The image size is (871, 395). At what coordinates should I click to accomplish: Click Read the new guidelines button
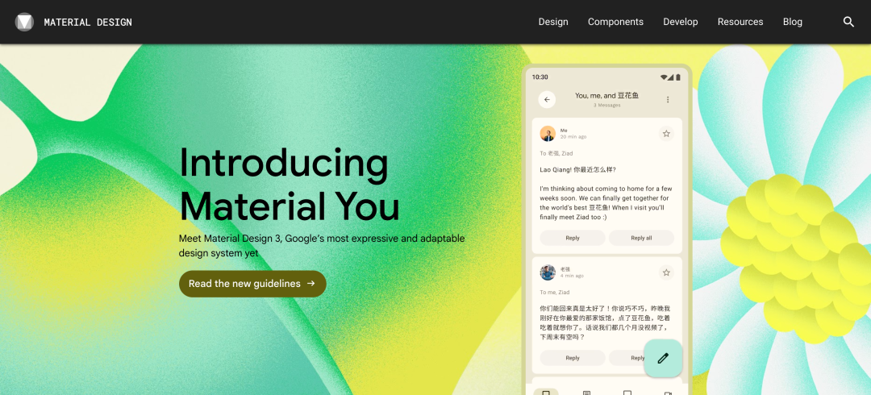point(252,283)
